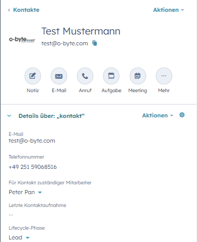Image resolution: width=197 pixels, height=242 pixels.
Task: Edit the phone number +49 251 59068516
Action: click(x=33, y=167)
